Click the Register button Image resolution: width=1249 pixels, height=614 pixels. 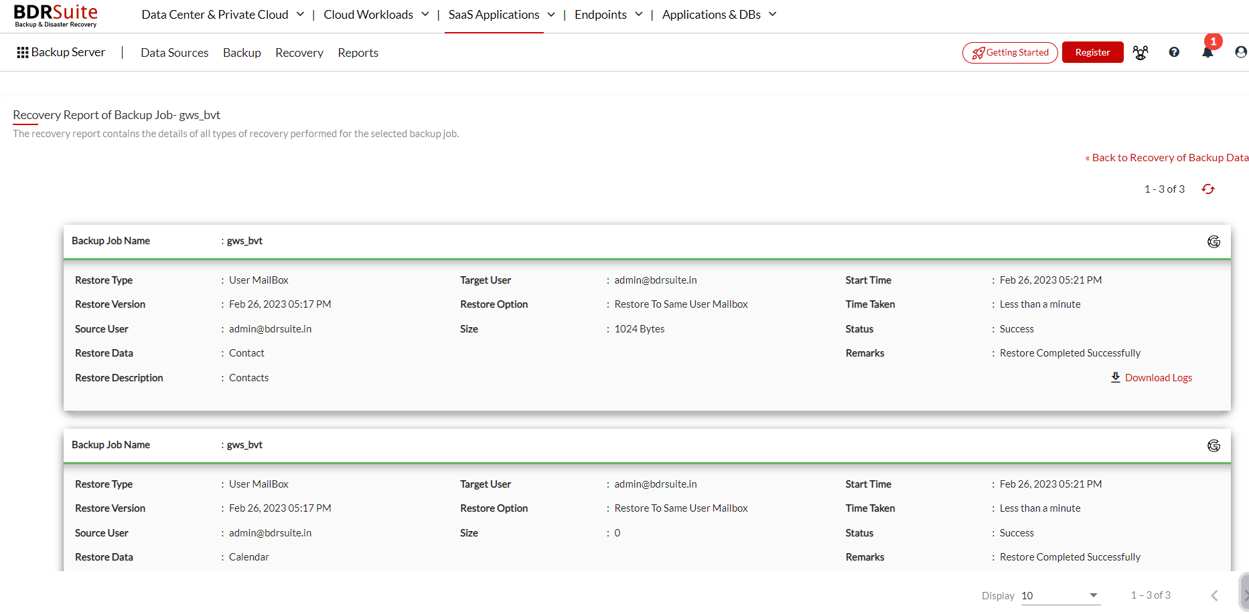[1092, 52]
